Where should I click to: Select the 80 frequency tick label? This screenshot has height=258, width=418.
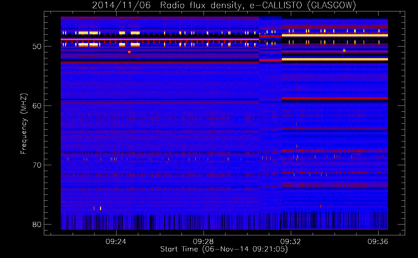click(x=37, y=224)
